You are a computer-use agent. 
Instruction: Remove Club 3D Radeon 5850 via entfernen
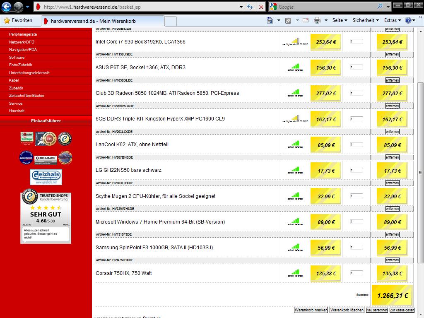click(393, 80)
